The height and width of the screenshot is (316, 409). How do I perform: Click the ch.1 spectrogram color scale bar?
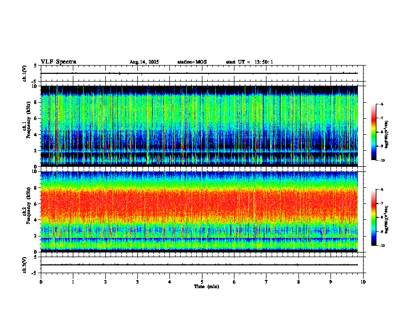374,132
